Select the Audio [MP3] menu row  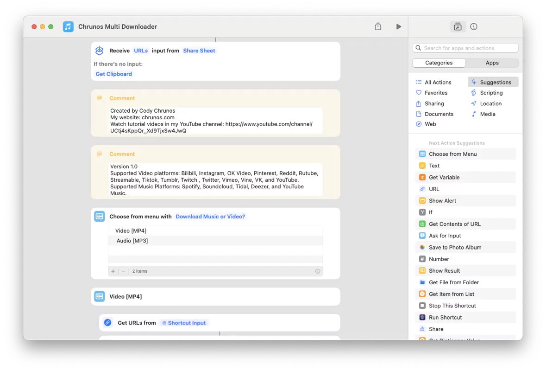pyautogui.click(x=132, y=241)
